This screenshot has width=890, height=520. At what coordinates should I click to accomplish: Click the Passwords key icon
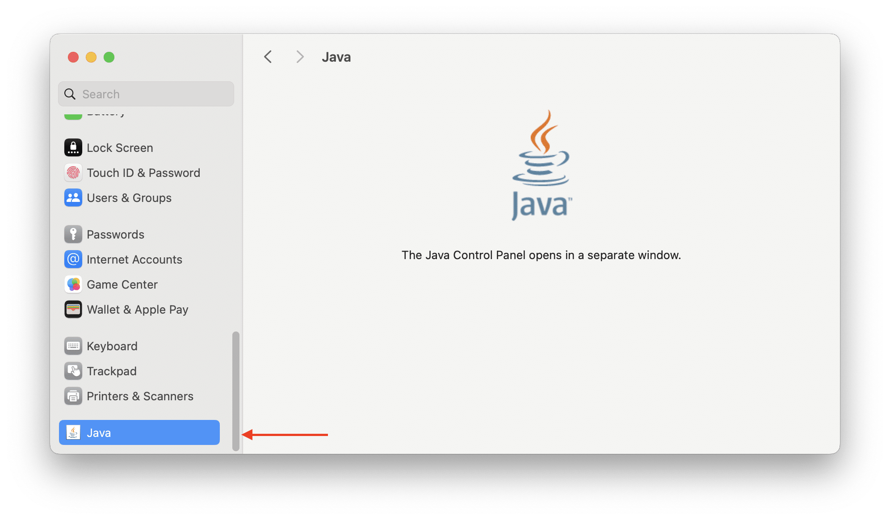pos(73,235)
